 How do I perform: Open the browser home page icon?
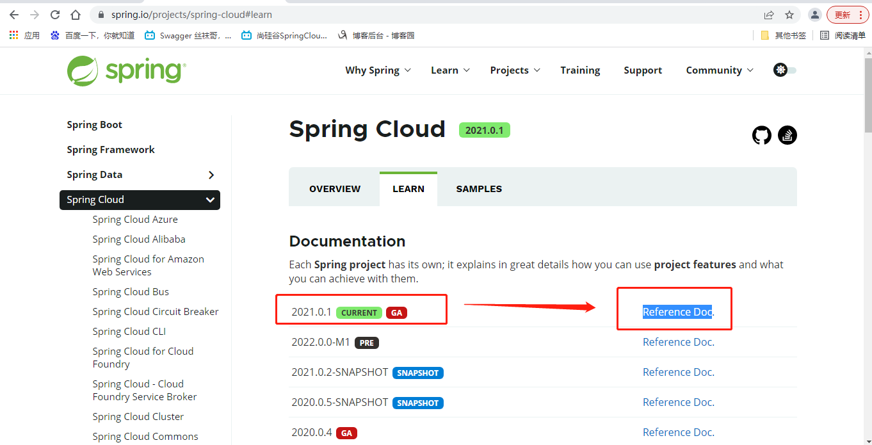(76, 15)
